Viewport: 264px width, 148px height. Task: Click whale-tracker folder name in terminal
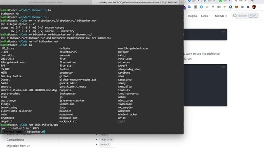(x=128, y=114)
